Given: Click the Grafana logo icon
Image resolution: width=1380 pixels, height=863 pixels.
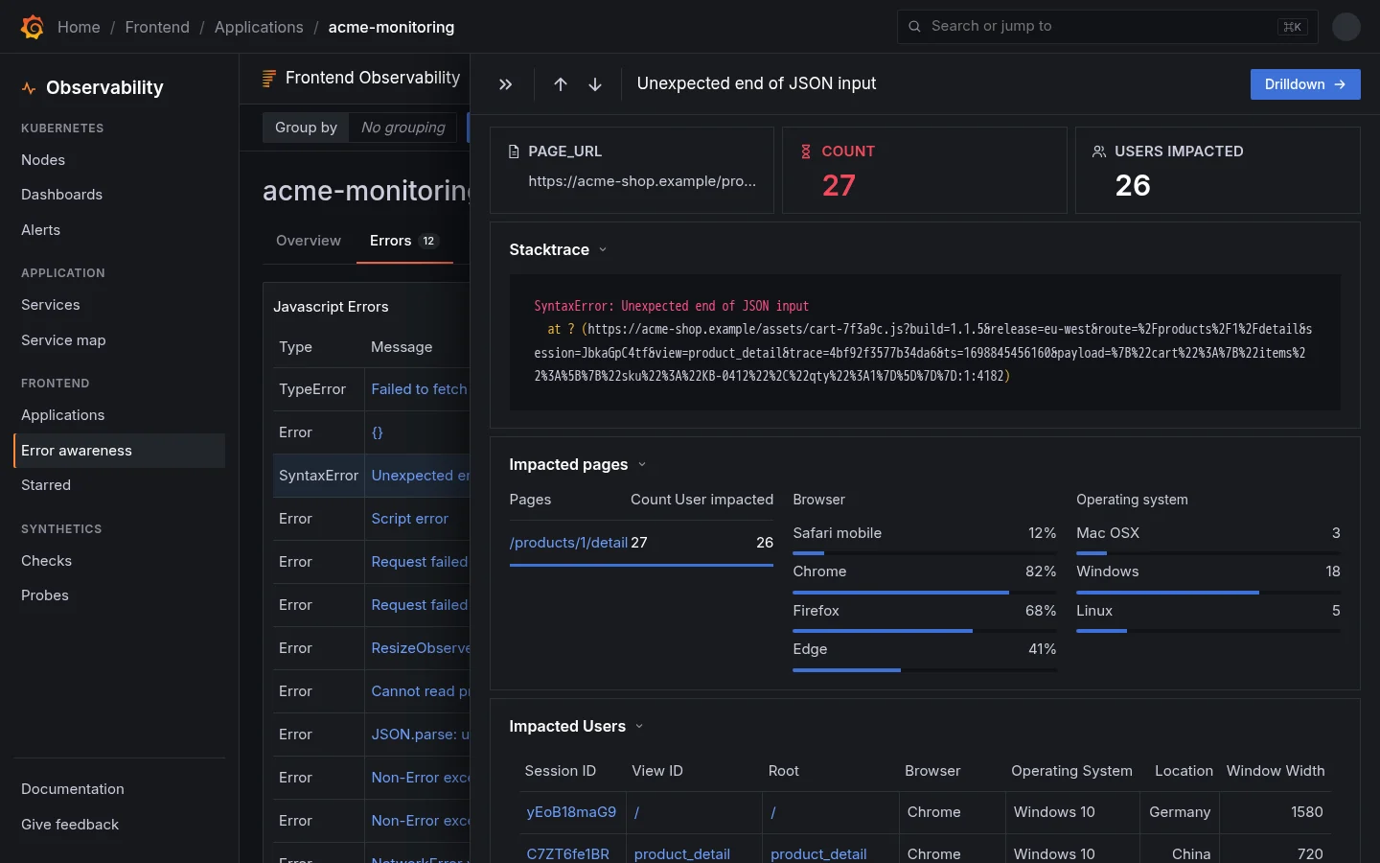Looking at the screenshot, I should 33,27.
